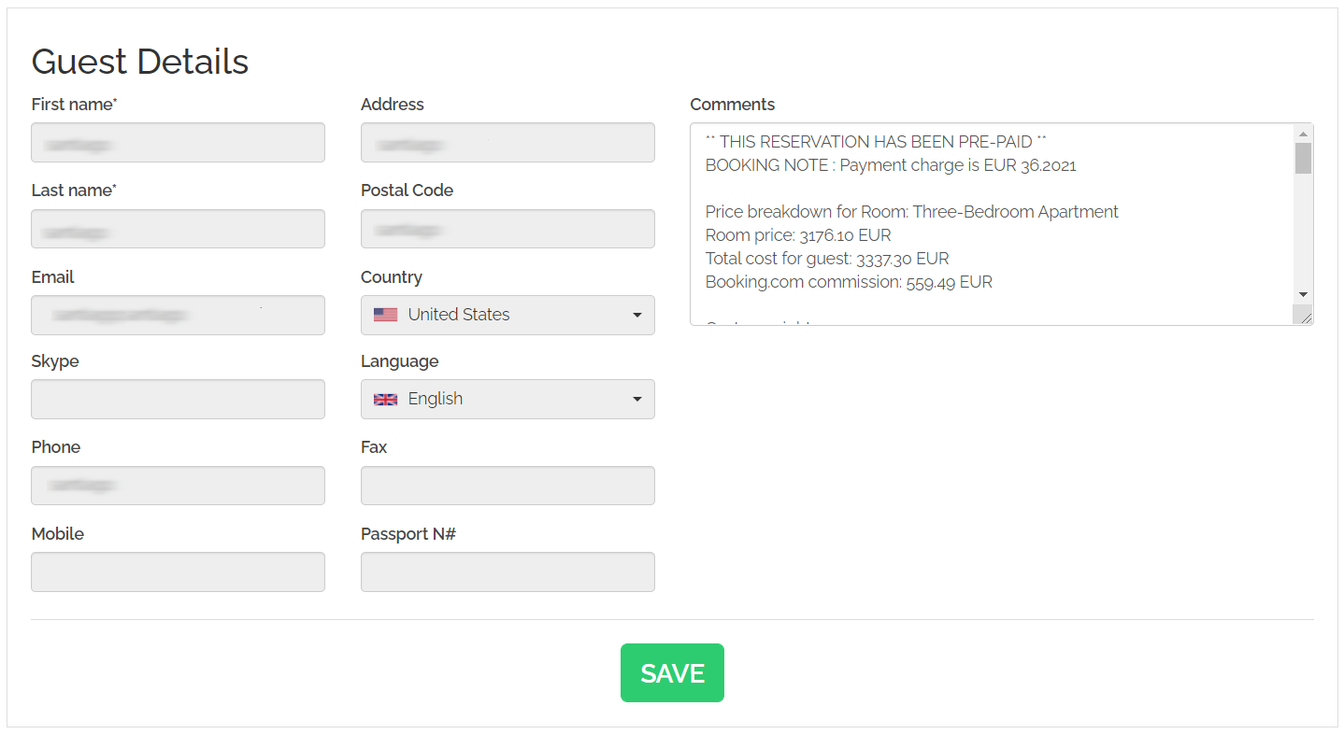Click the First name input field
This screenshot has width=1344, height=734.
point(178,142)
